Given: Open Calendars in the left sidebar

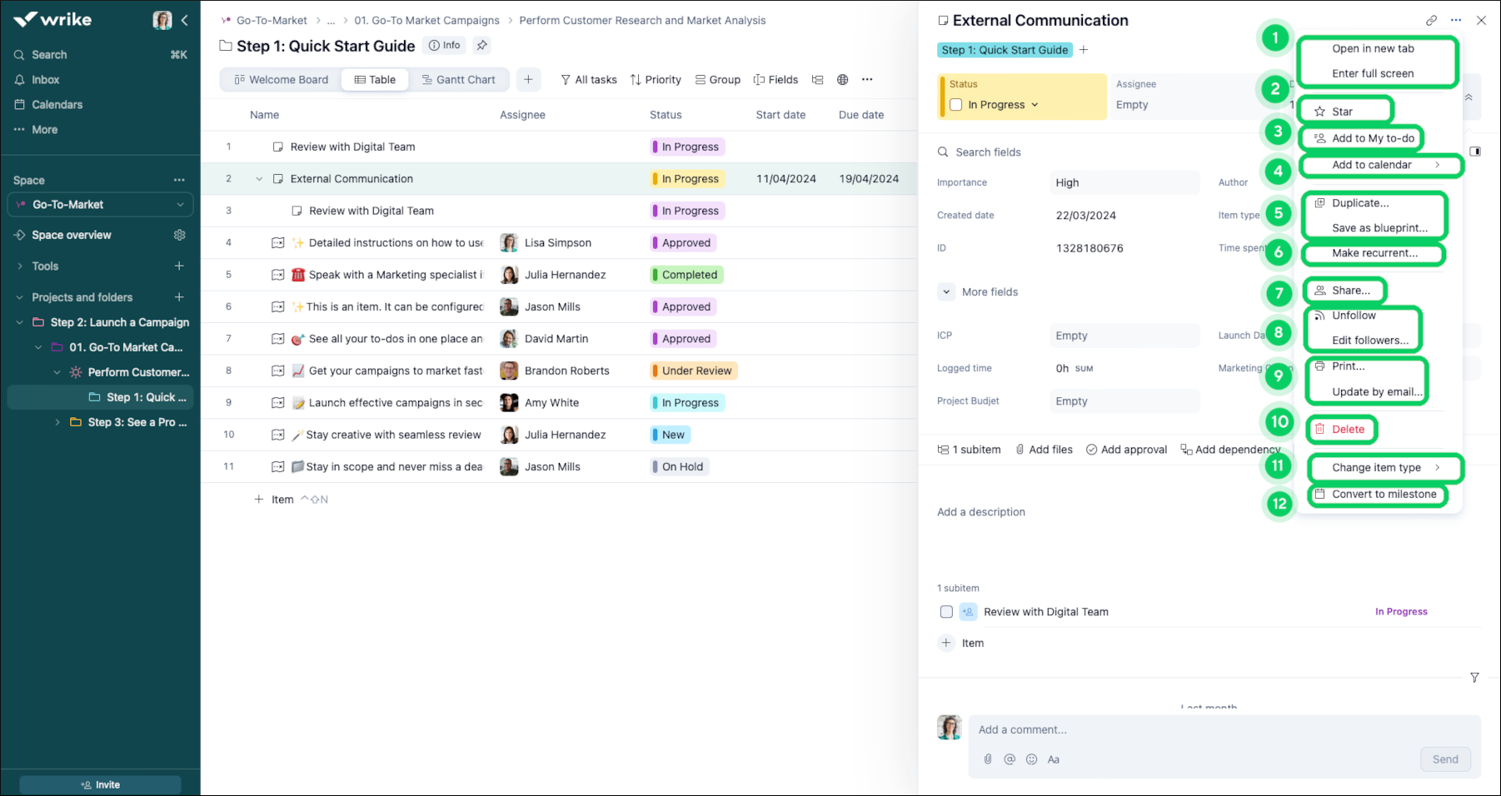Looking at the screenshot, I should pos(58,104).
